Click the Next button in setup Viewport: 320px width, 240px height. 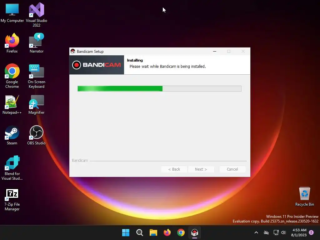point(201,169)
